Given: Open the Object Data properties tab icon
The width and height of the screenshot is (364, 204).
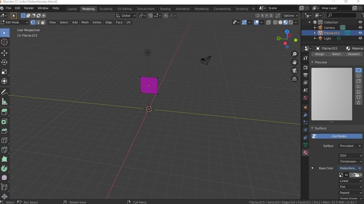Looking at the screenshot, I should tap(305, 145).
